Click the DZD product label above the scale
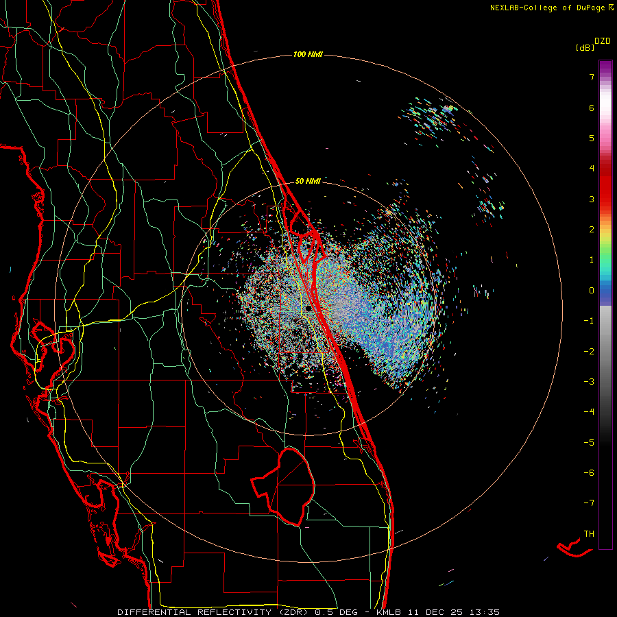The width and height of the screenshot is (617, 617). tap(603, 41)
